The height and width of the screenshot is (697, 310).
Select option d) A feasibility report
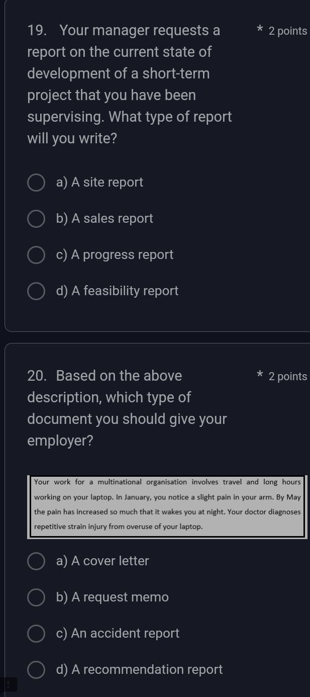(36, 291)
